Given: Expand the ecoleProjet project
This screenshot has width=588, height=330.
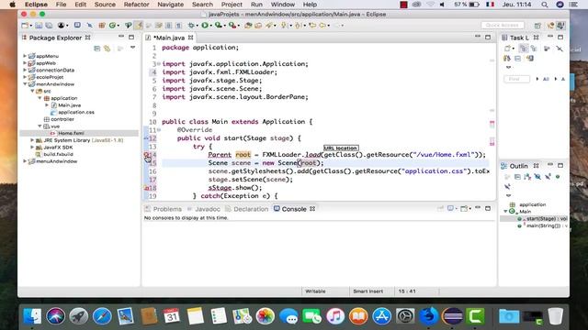Looking at the screenshot, I should point(25,77).
